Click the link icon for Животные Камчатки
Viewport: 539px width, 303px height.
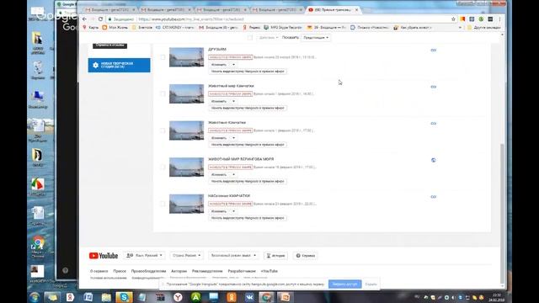(434, 124)
